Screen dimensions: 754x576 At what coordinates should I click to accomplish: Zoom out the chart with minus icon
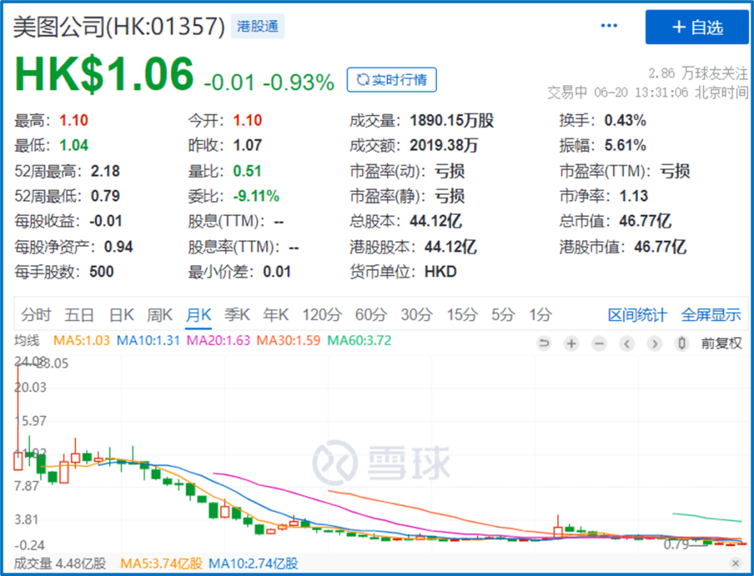599,344
